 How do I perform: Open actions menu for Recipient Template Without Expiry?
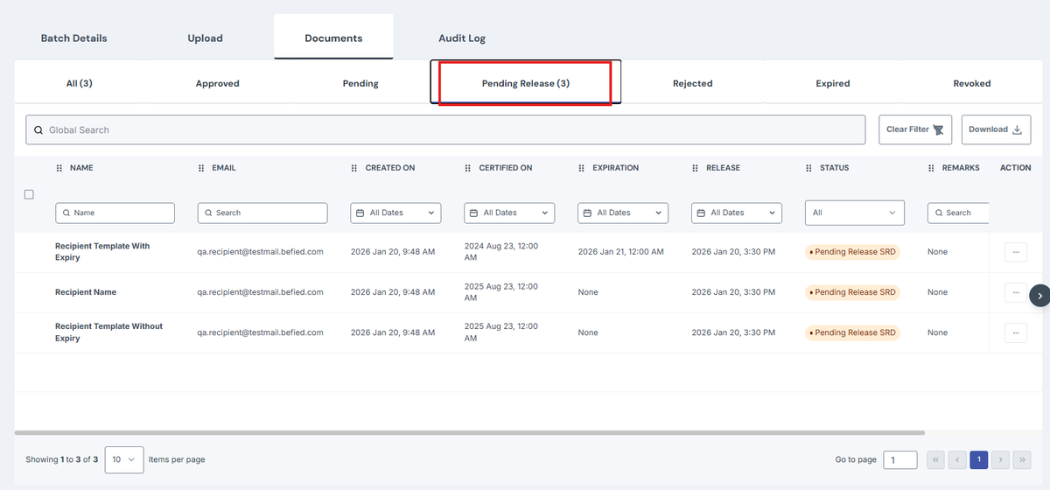[x=1016, y=332]
